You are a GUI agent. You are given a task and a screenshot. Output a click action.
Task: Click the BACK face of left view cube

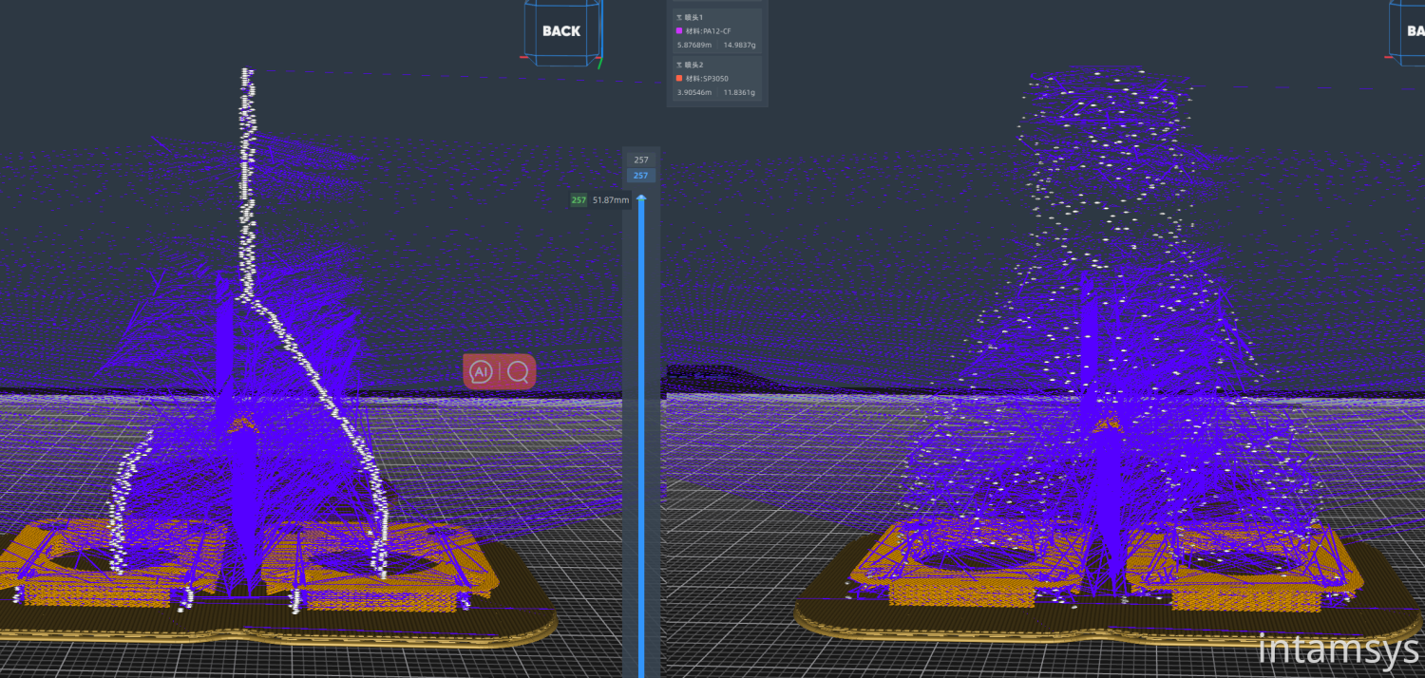point(560,31)
